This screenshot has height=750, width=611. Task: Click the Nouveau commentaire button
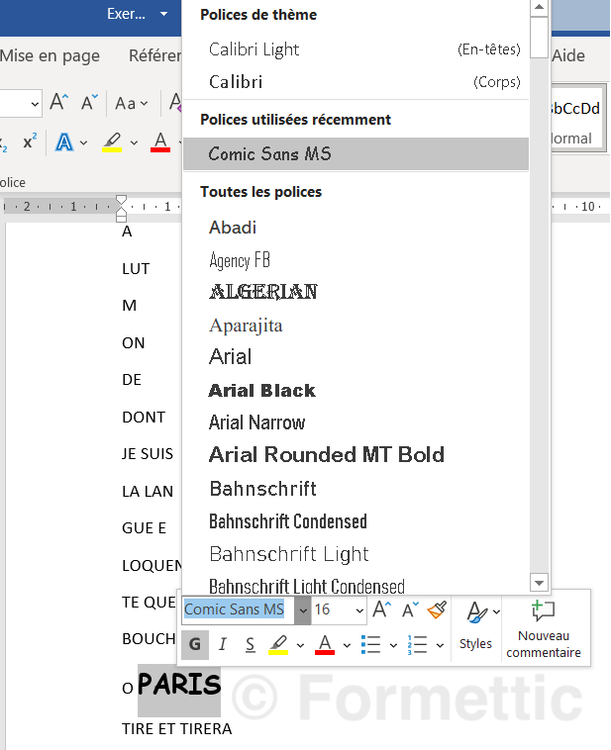coord(544,629)
